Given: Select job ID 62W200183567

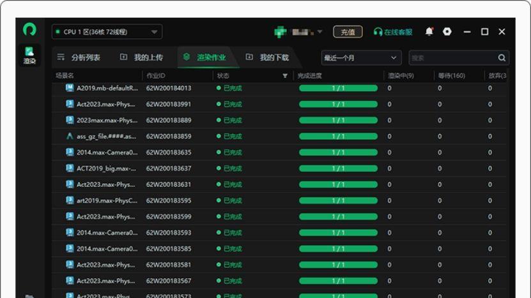Looking at the screenshot, I should [169, 281].
